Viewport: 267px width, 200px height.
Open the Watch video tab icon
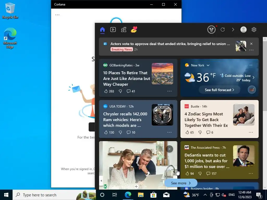(x=113, y=30)
